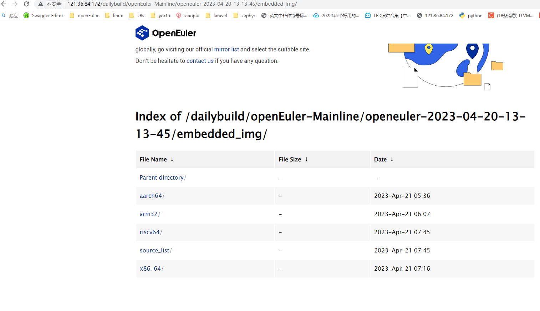Open the aarch64 directory link
The width and height of the screenshot is (540, 311).
(x=151, y=196)
